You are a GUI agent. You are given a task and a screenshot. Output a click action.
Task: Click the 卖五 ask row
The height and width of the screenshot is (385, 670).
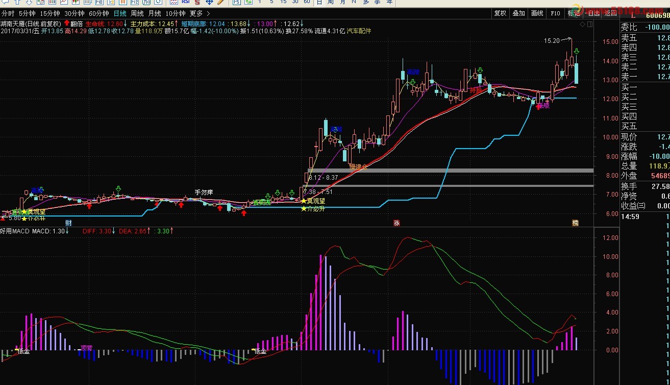pyautogui.click(x=644, y=38)
